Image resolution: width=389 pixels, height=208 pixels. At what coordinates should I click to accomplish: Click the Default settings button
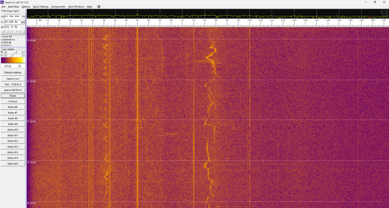coord(13,72)
